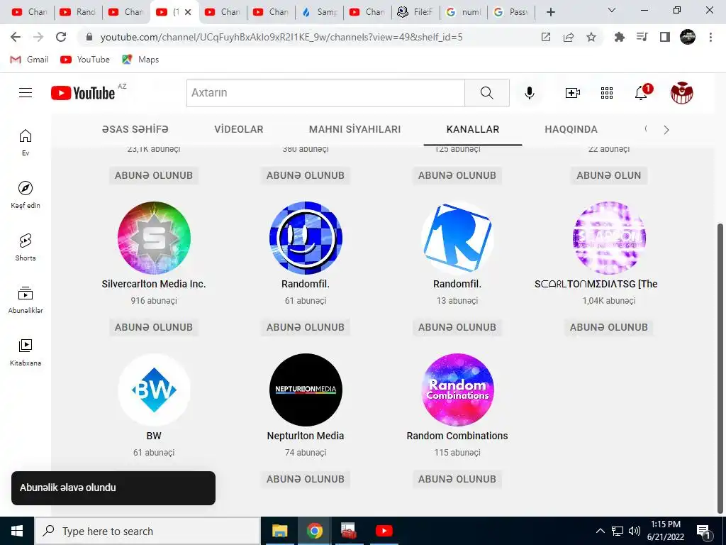Select Ev (Home) in the sidebar

pos(26,142)
